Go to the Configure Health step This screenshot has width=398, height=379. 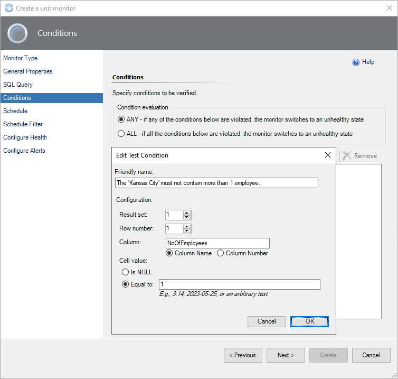point(25,137)
